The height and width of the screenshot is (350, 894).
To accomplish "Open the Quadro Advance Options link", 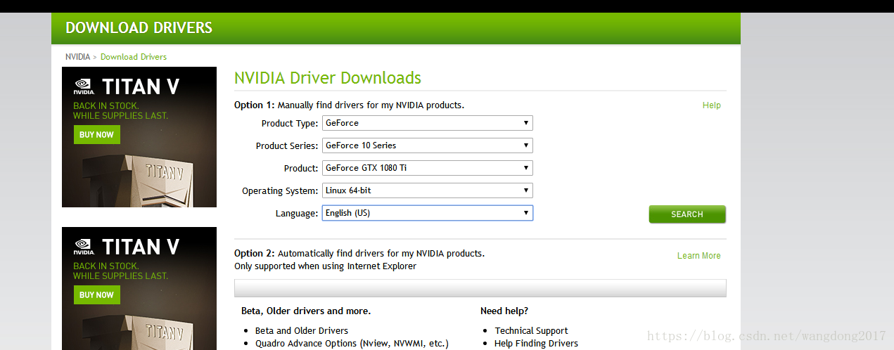I will pyautogui.click(x=352, y=344).
